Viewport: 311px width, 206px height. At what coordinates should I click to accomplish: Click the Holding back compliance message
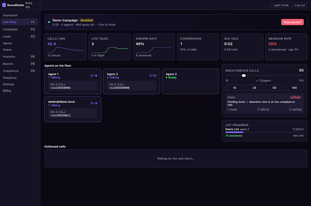point(261,103)
